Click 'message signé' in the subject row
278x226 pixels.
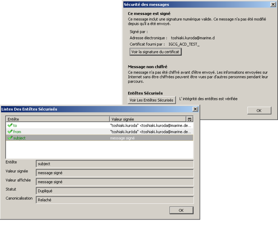coord(122,138)
